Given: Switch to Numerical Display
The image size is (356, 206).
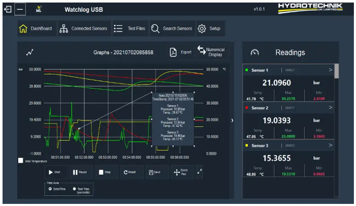Looking at the screenshot, I should [211, 52].
